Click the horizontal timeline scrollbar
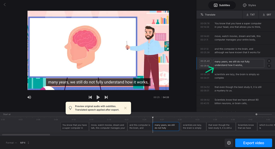 pos(26,135)
